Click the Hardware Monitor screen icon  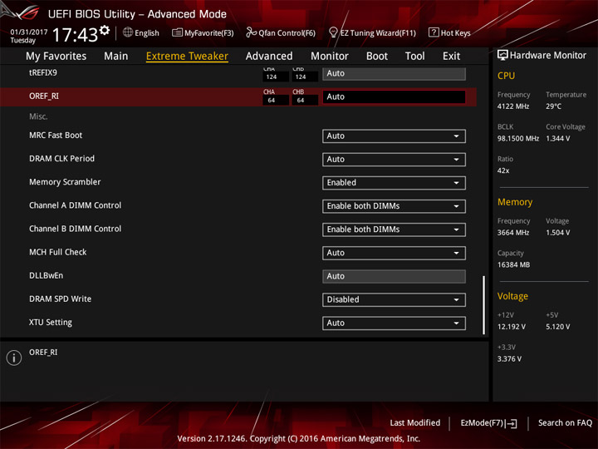coord(502,56)
